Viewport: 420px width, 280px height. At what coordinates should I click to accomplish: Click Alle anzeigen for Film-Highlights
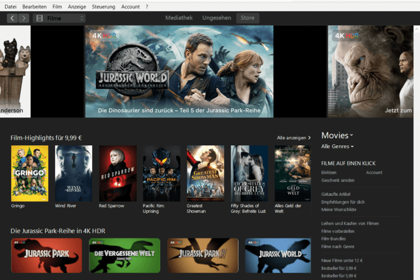[x=294, y=137]
